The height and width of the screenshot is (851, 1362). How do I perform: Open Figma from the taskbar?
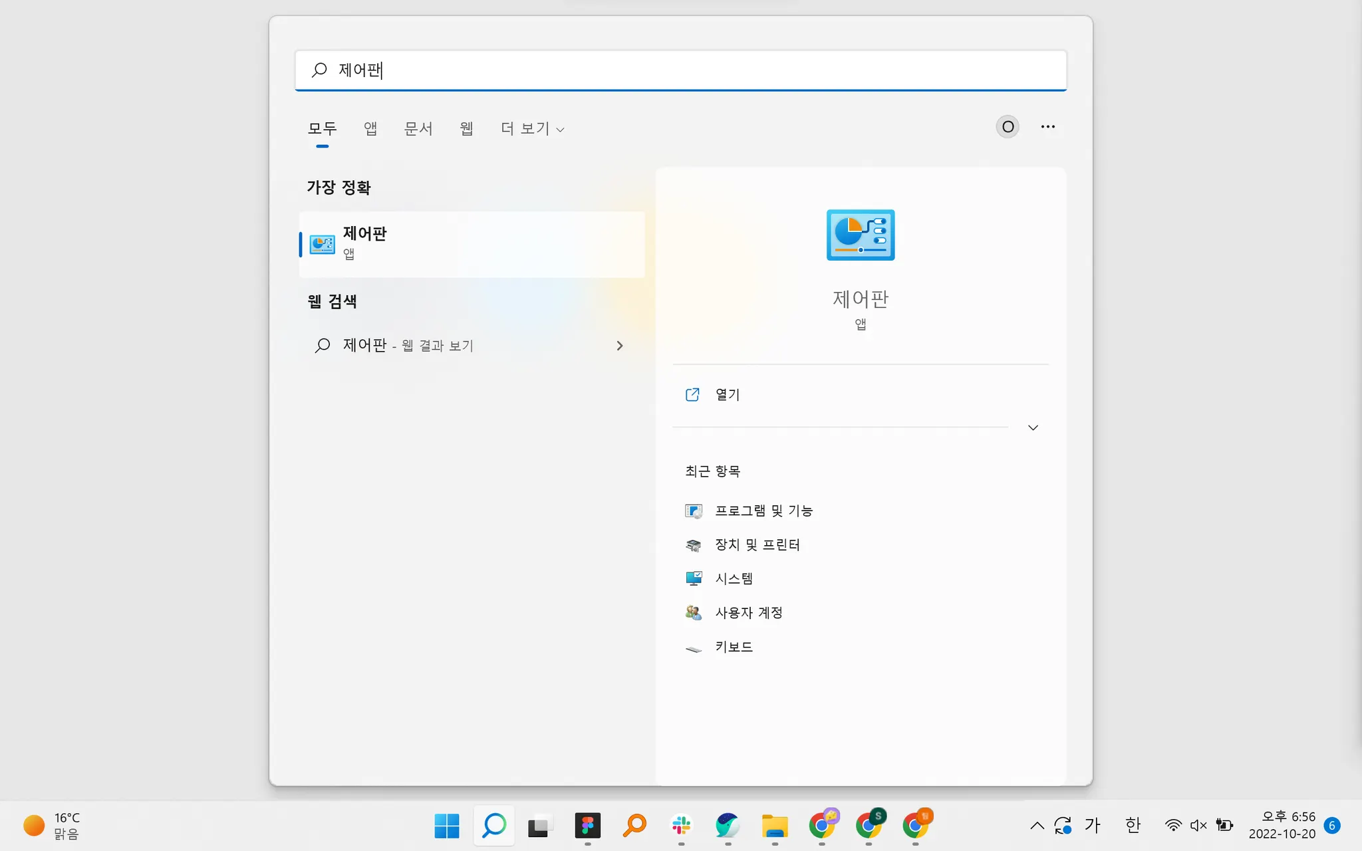click(587, 826)
